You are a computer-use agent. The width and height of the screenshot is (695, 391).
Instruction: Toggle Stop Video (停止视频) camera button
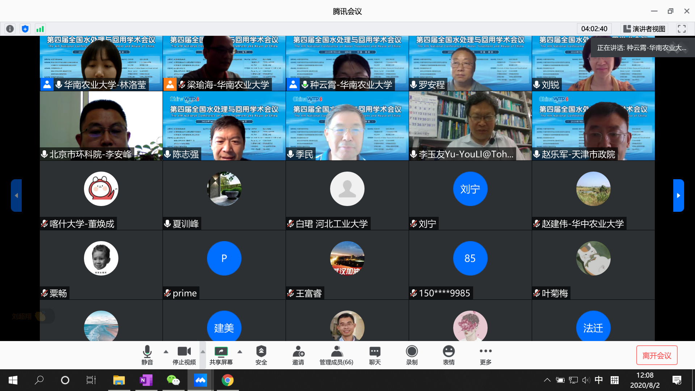click(x=184, y=355)
